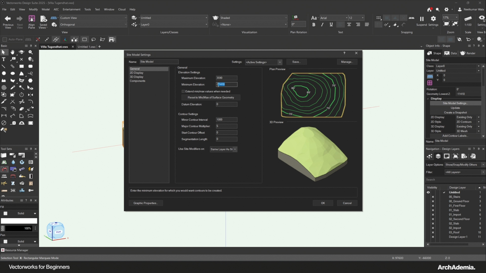Select the Pan hand tool
Screen dimensions: 486x273
(12, 52)
